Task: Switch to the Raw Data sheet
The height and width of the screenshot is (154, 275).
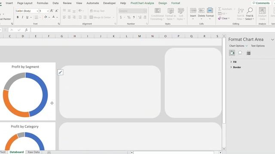Action: [x=34, y=152]
